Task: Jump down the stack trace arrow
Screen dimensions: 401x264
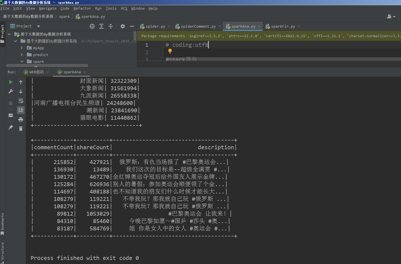Action: 21,91
